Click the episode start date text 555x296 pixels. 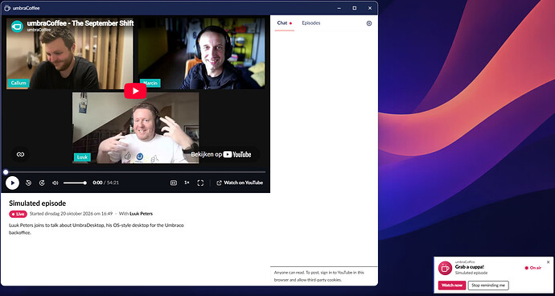[x=71, y=213]
